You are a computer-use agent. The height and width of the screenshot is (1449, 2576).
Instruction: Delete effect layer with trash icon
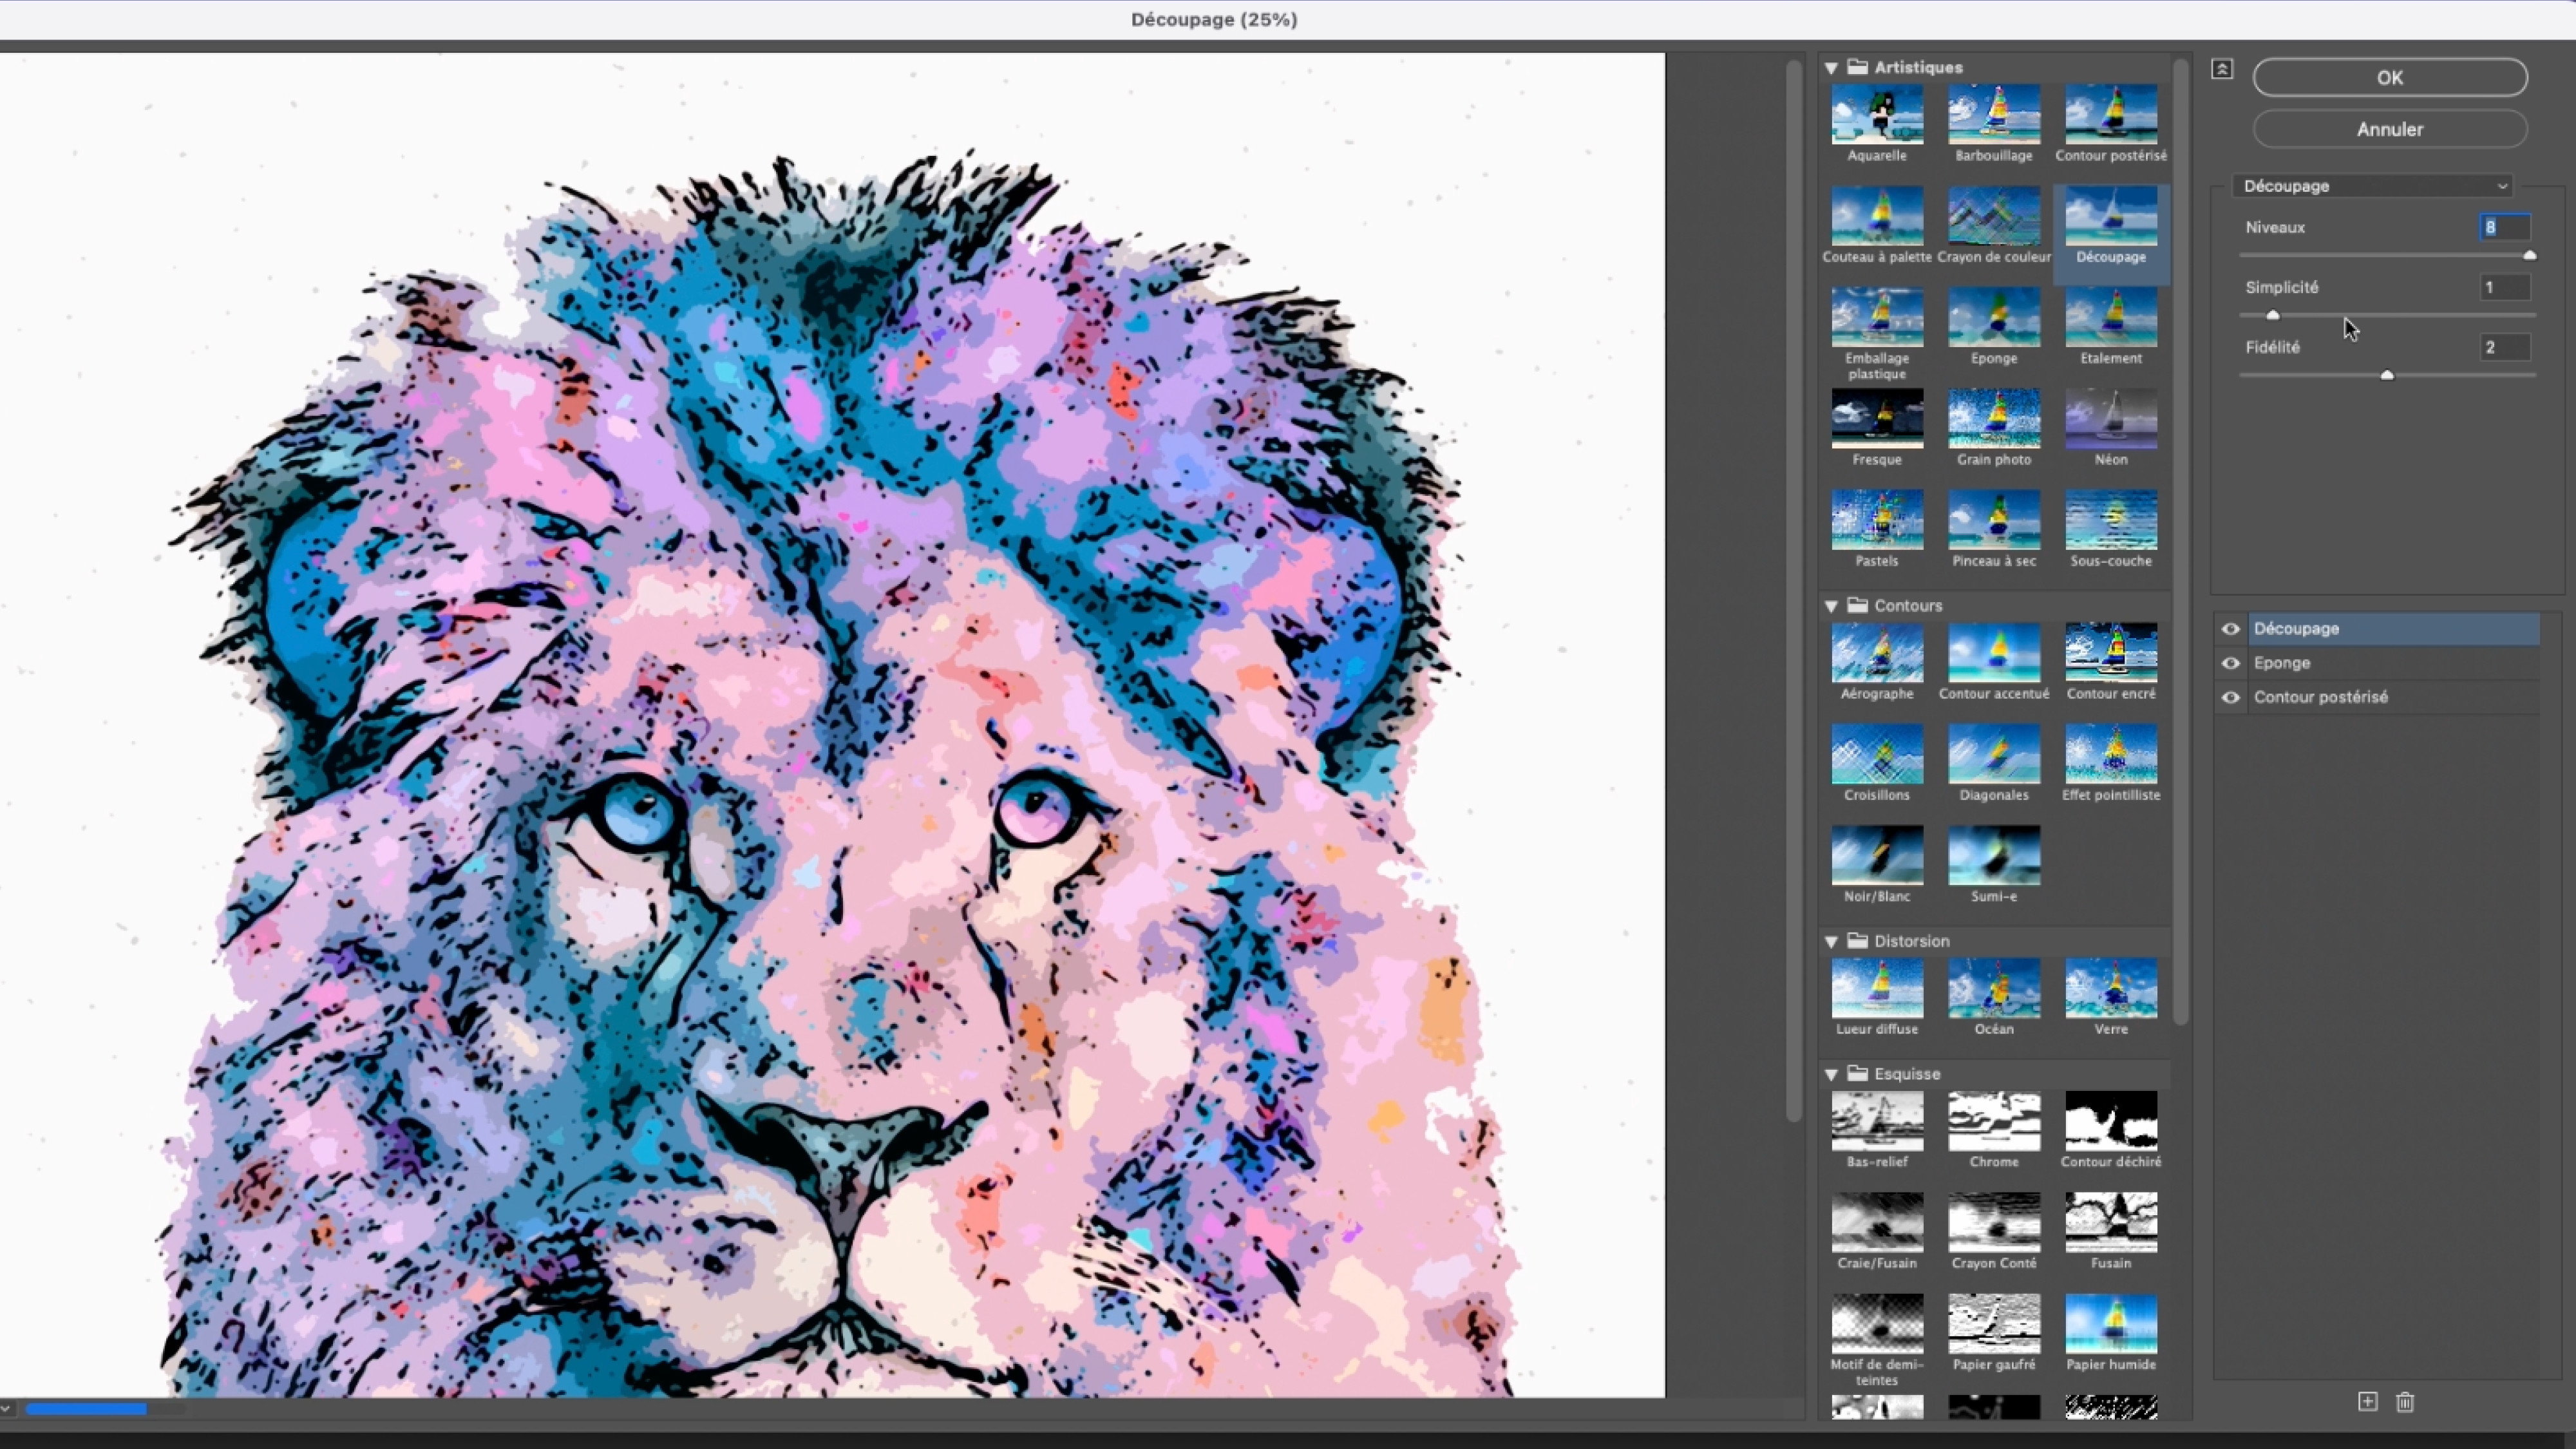click(x=2405, y=1402)
